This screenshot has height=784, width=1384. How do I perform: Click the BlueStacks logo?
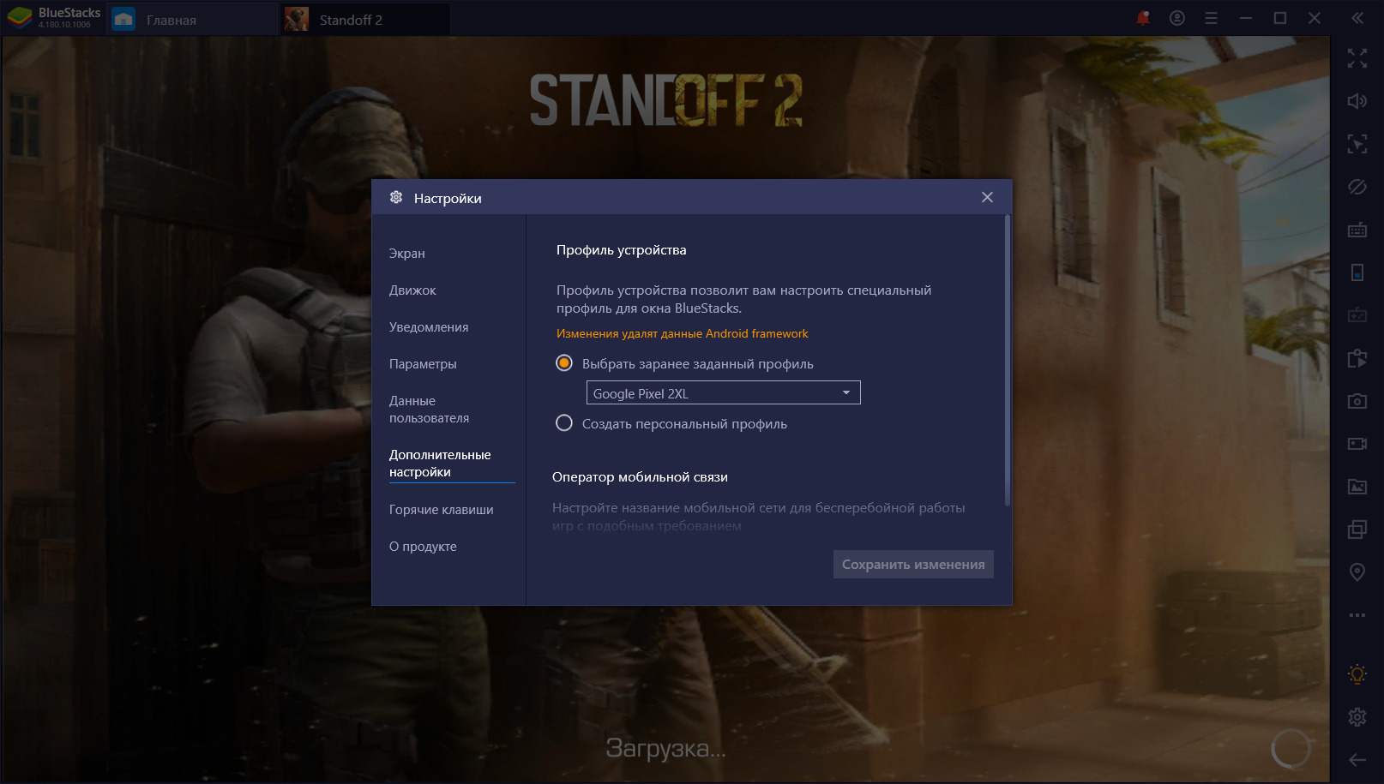coord(19,18)
